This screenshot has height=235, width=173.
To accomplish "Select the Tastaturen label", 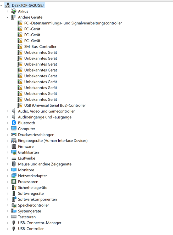I will (x=27, y=217).
